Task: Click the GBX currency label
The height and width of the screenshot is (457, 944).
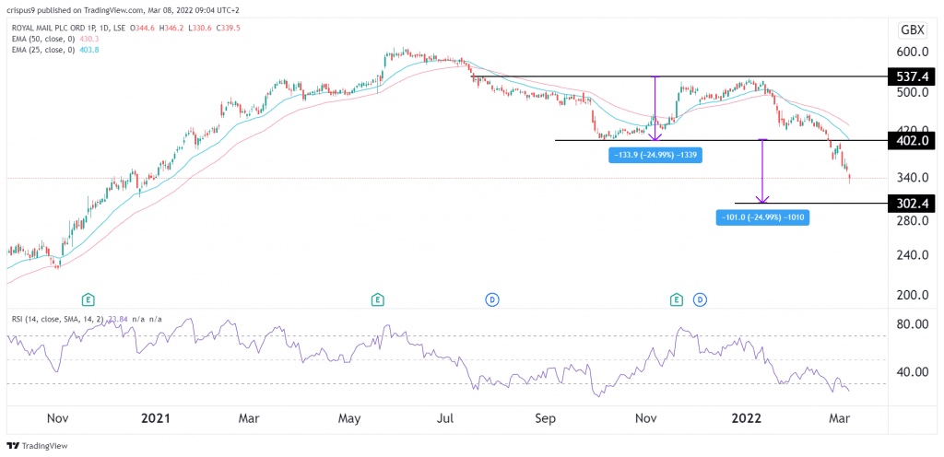Action: click(912, 30)
